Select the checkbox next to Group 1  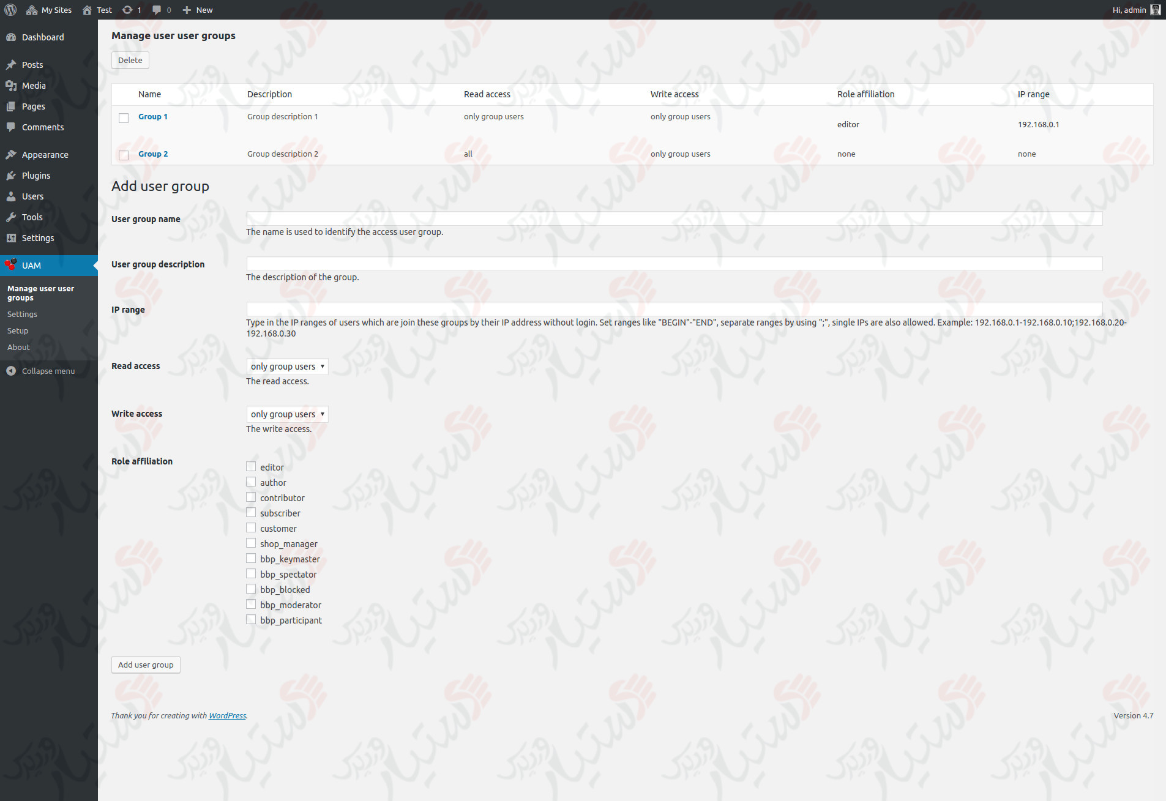click(x=124, y=117)
